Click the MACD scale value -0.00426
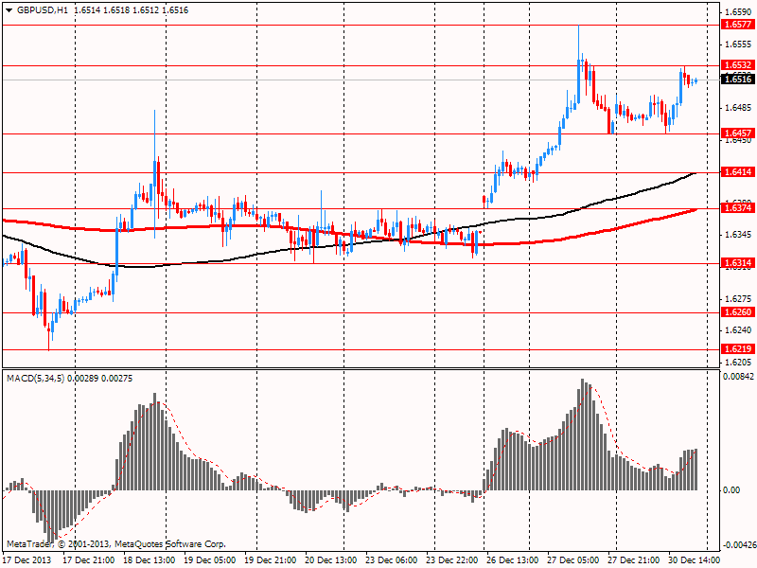The image size is (757, 568). 738,546
